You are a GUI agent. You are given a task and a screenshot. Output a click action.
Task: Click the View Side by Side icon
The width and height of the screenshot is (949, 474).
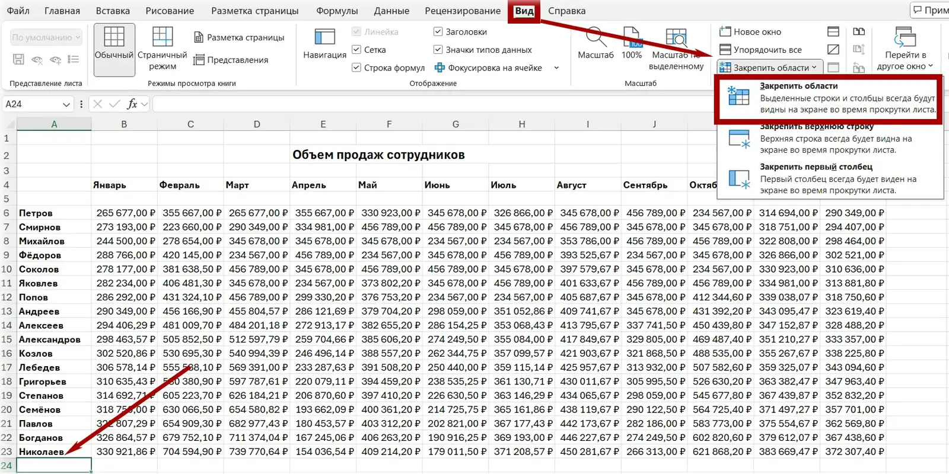click(859, 31)
